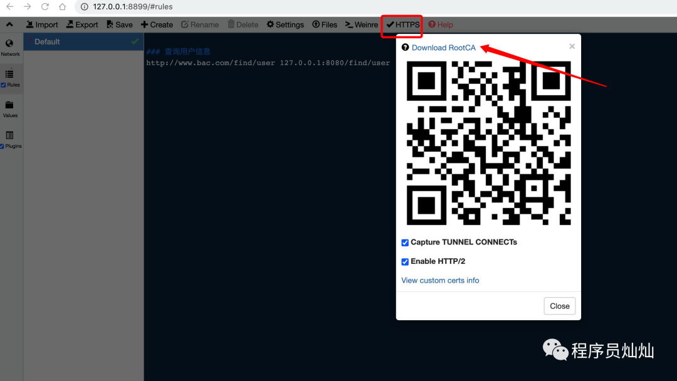Open the Values folder icon in sidebar

click(9, 105)
